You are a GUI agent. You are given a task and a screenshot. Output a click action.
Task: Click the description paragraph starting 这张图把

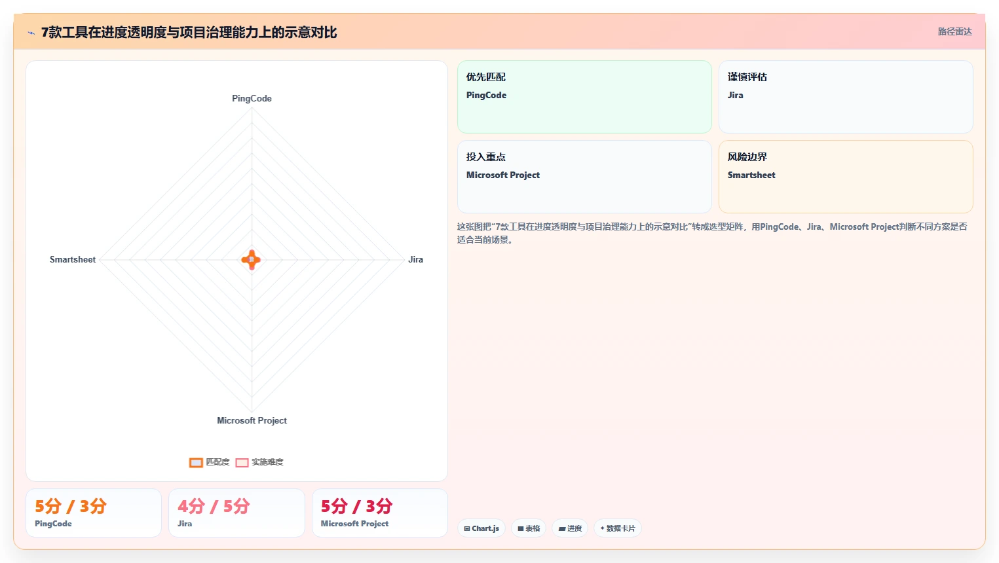[712, 233]
